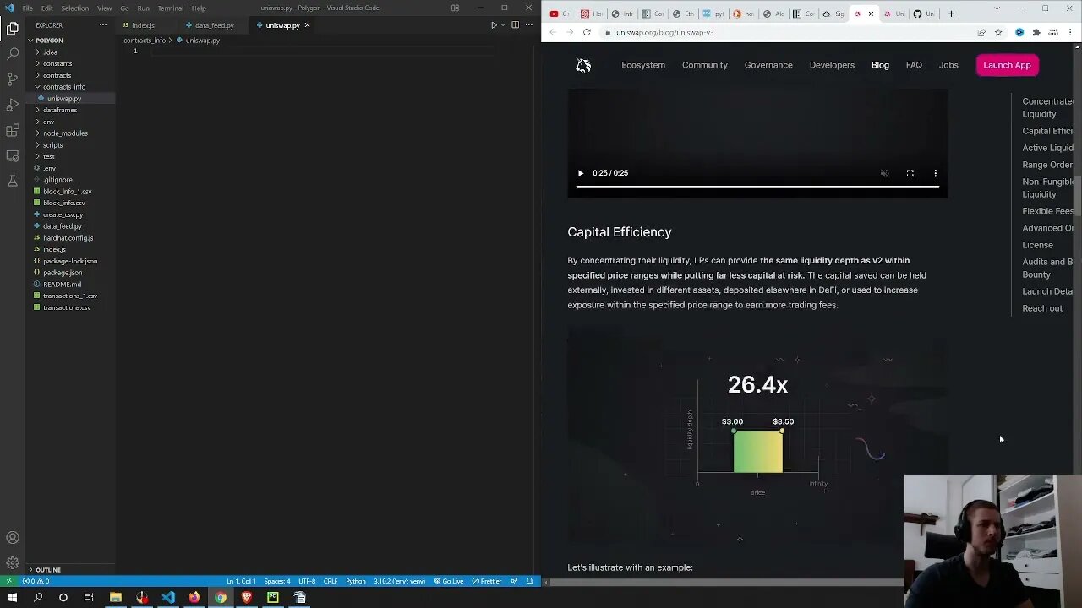Click the UTF-8 encoding status item
This screenshot has width=1082, height=608.
click(307, 581)
